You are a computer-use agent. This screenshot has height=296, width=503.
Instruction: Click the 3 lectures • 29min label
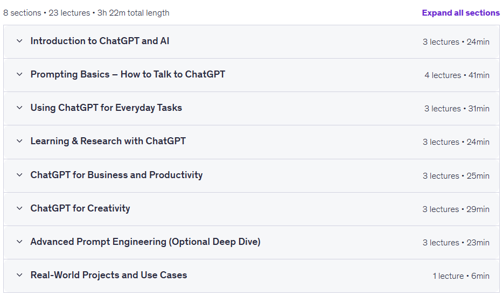tap(456, 209)
